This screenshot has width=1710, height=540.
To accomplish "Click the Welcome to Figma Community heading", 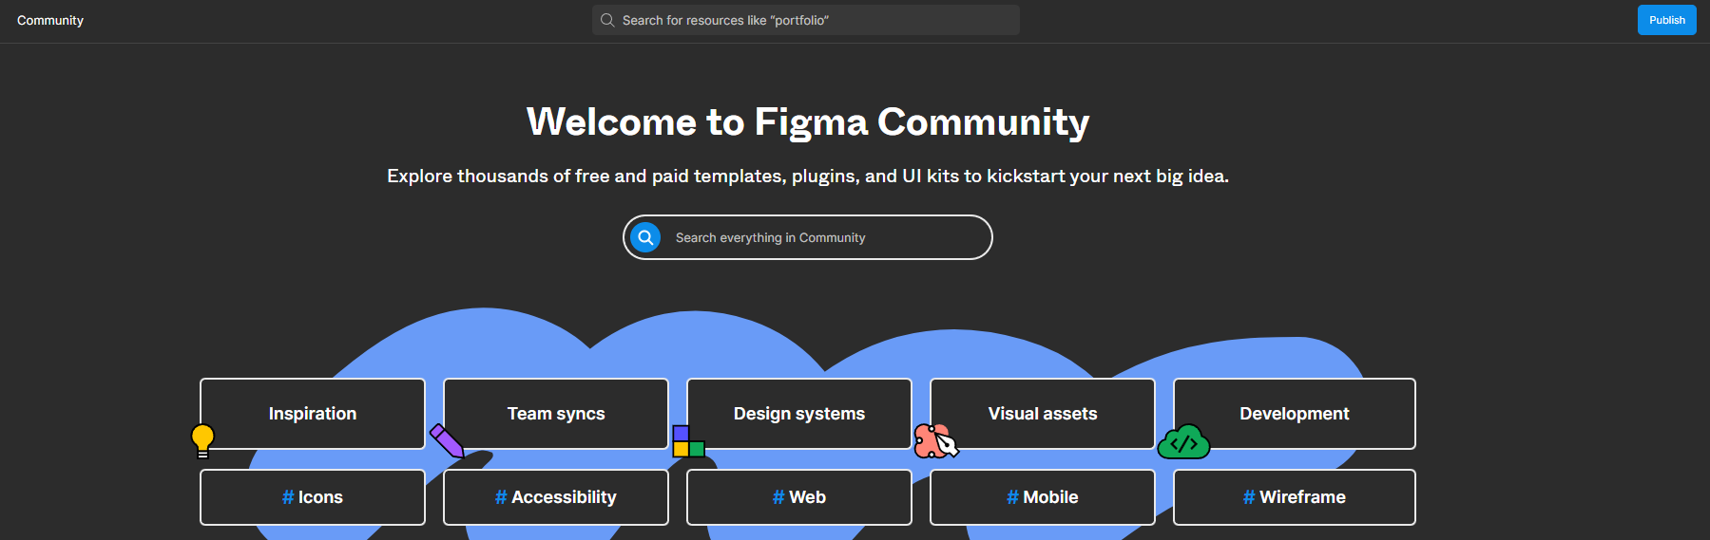I will pos(808,121).
